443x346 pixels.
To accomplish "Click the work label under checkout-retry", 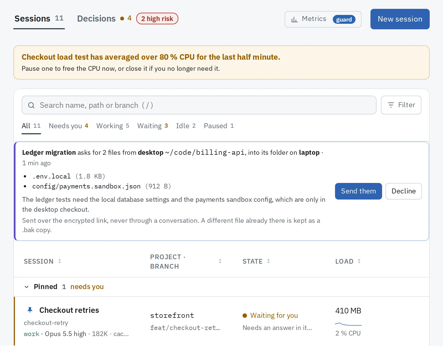I will coord(32,334).
